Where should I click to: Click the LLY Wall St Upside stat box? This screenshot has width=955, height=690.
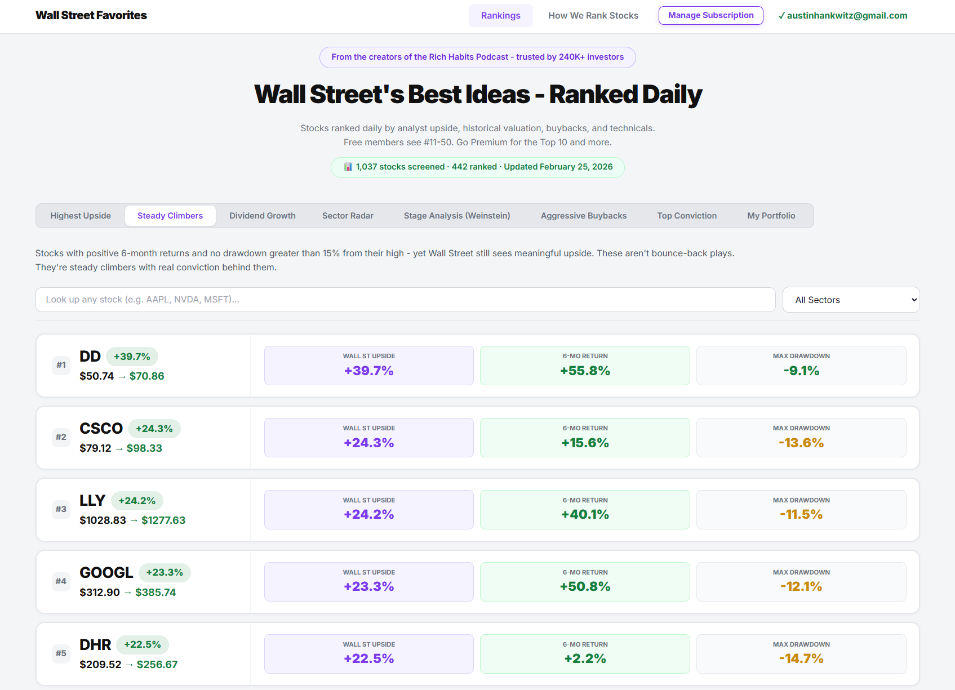pyautogui.click(x=369, y=510)
